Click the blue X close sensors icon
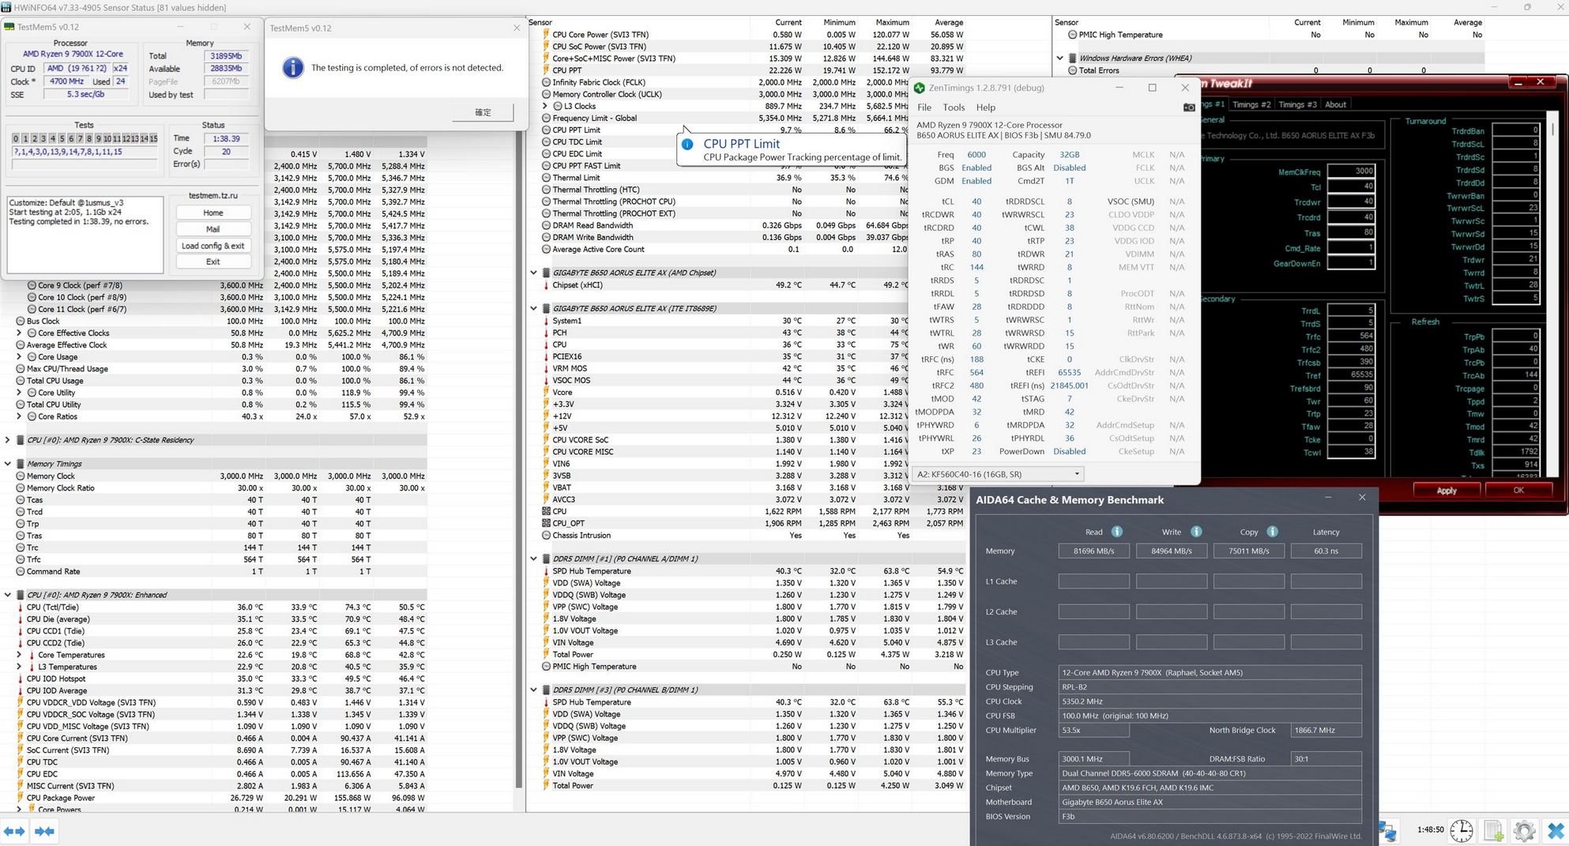 point(1555,831)
